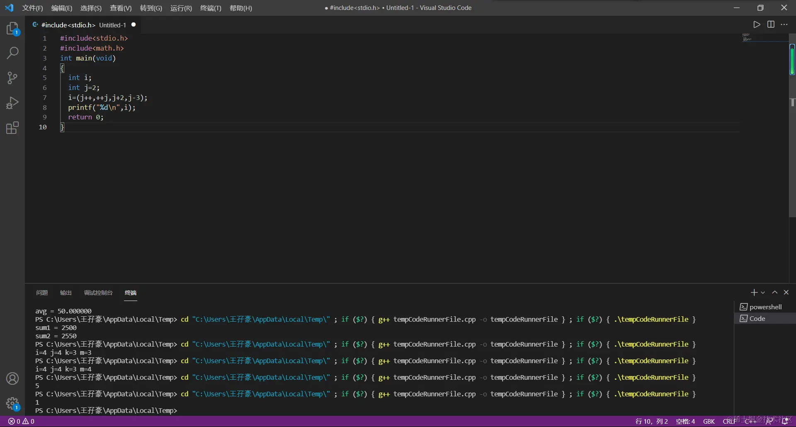Image resolution: width=796 pixels, height=427 pixels.
Task: Click the i=4 j=4 k=3 m=4 terminal output
Action: click(63, 369)
